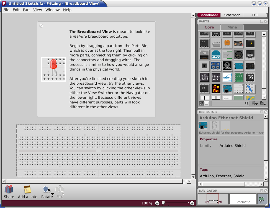Click the zoom in plus button
270x208 pixels.
point(192,203)
